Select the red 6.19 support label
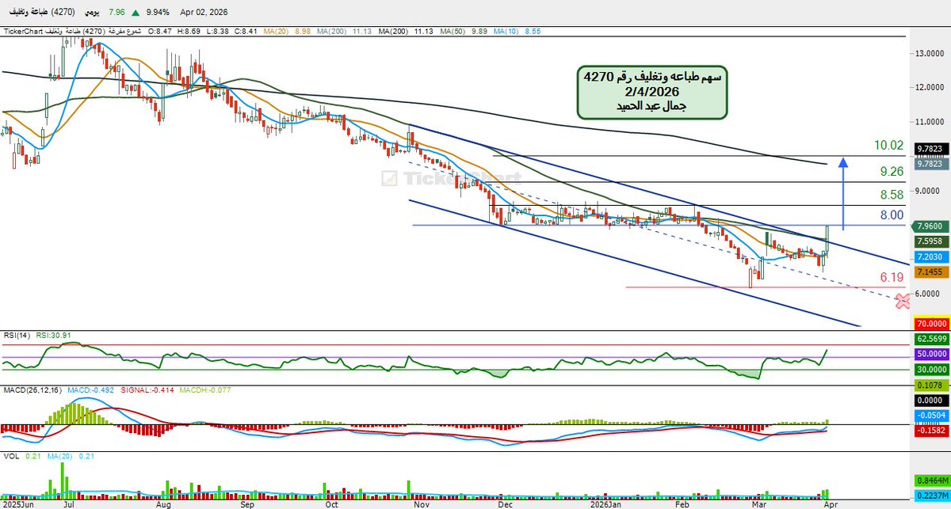This screenshot has width=951, height=509. click(x=892, y=278)
